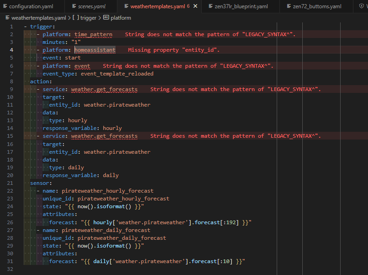Click the highlighted "homeassistant" value
The width and height of the screenshot is (368, 275).
click(x=95, y=50)
